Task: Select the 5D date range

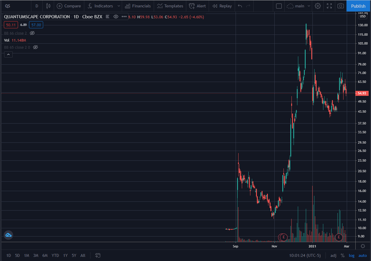Action: [17, 255]
